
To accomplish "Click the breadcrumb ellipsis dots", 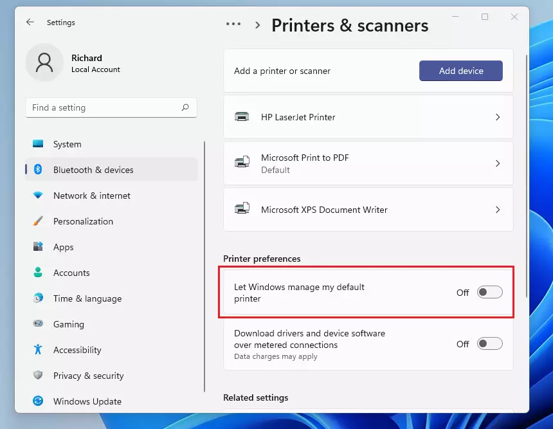I will point(233,24).
